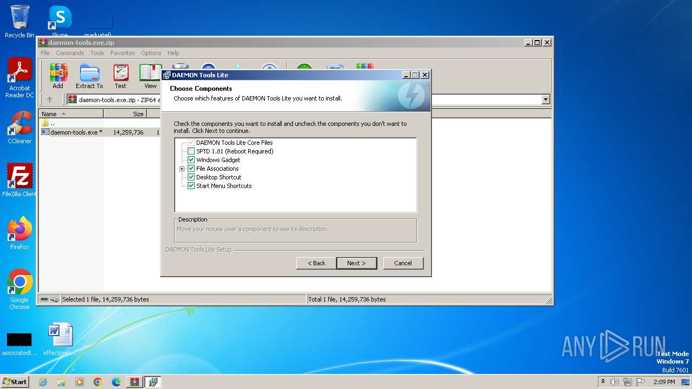
Task: Click the Show Desktop button in the taskbar
Action: (686, 382)
